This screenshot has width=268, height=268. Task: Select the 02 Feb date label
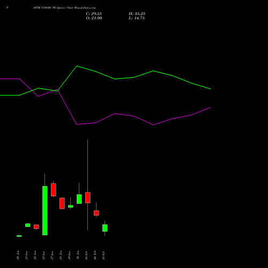pos(95,255)
